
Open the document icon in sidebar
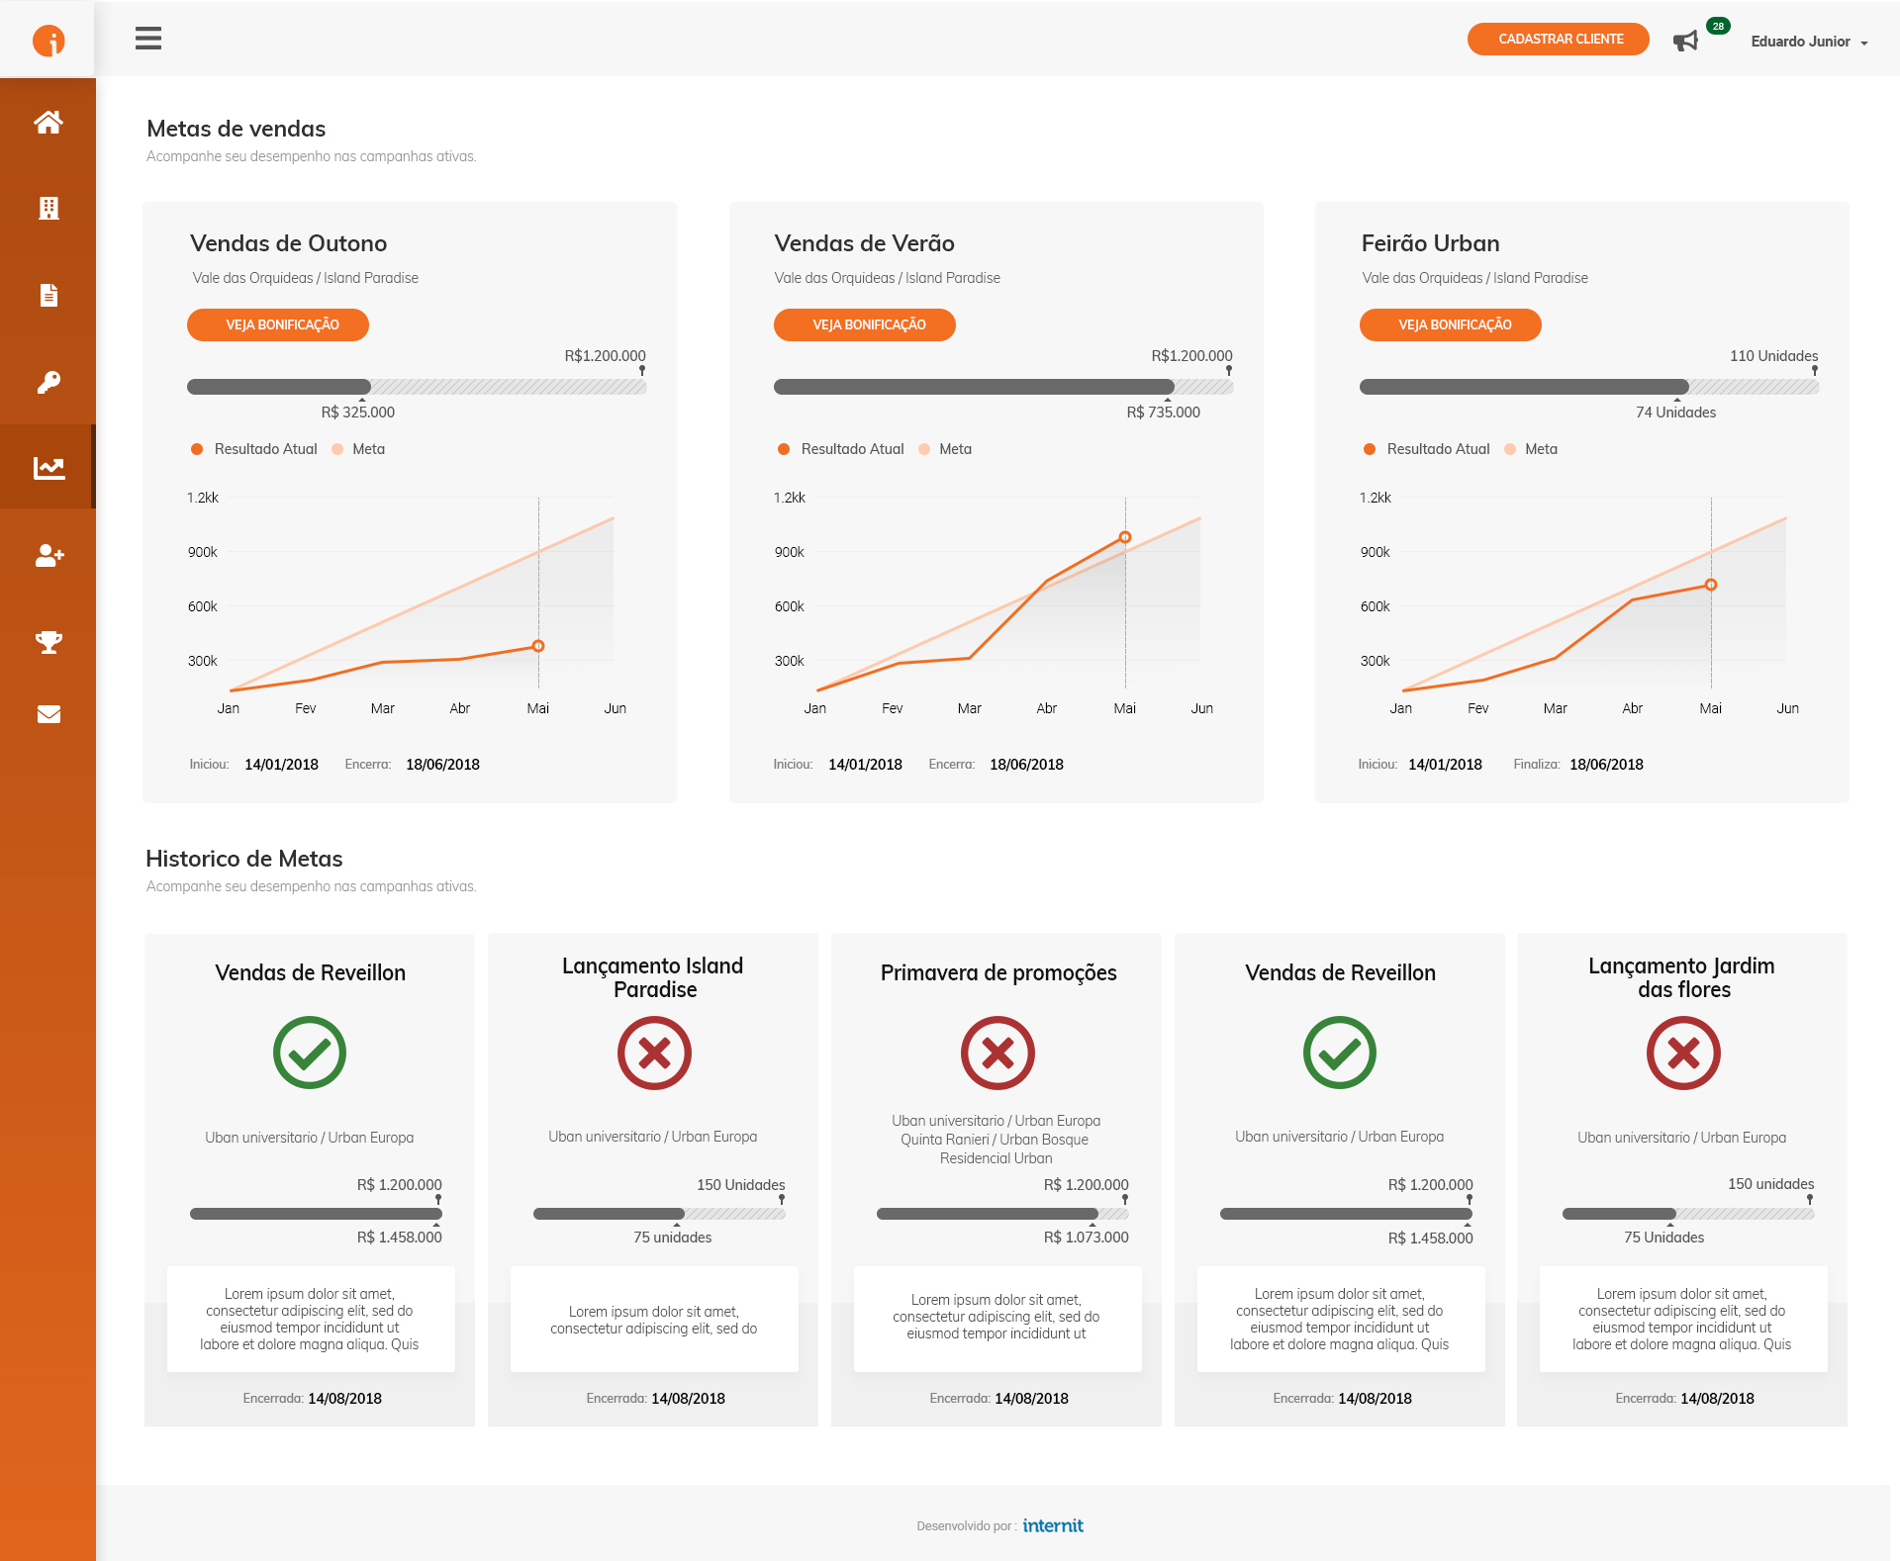pyautogui.click(x=47, y=295)
